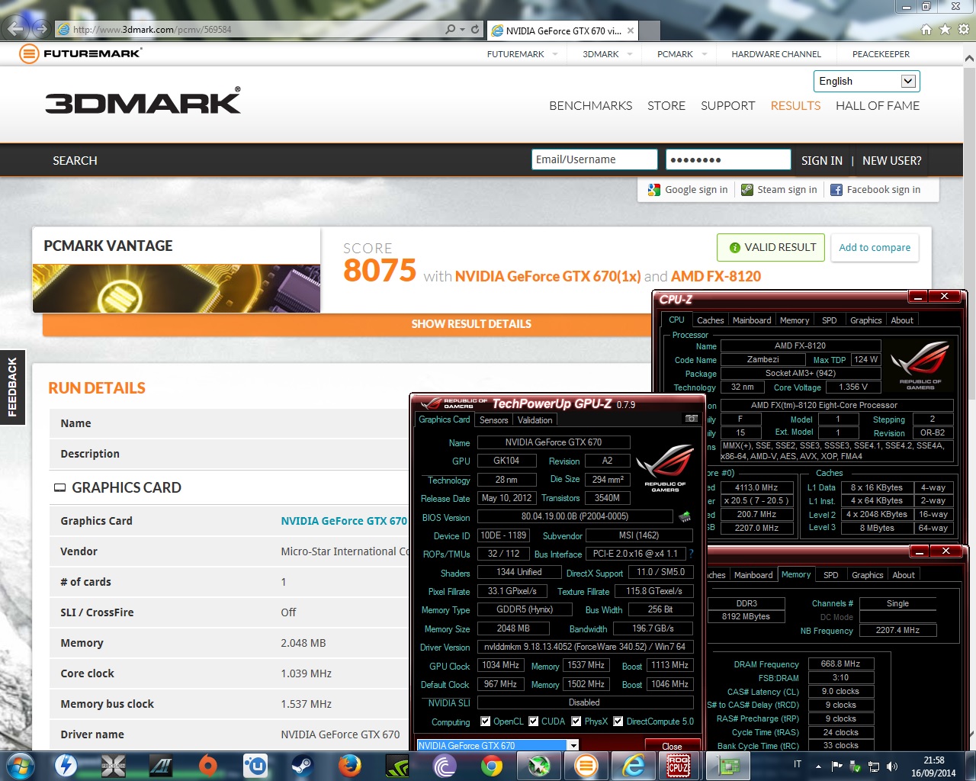Open the HALL OF FAME navigation item
This screenshot has height=781, width=976.
(878, 105)
